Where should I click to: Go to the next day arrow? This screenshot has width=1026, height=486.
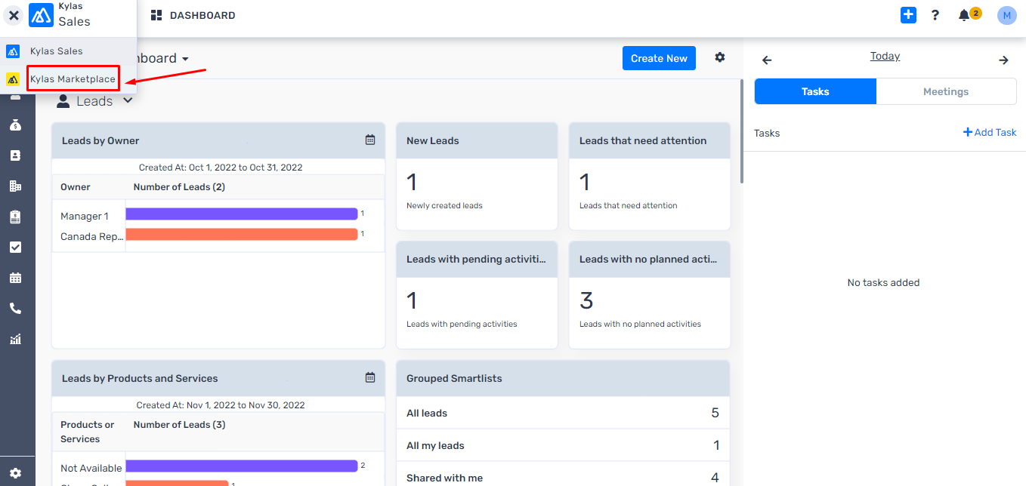(x=1003, y=60)
